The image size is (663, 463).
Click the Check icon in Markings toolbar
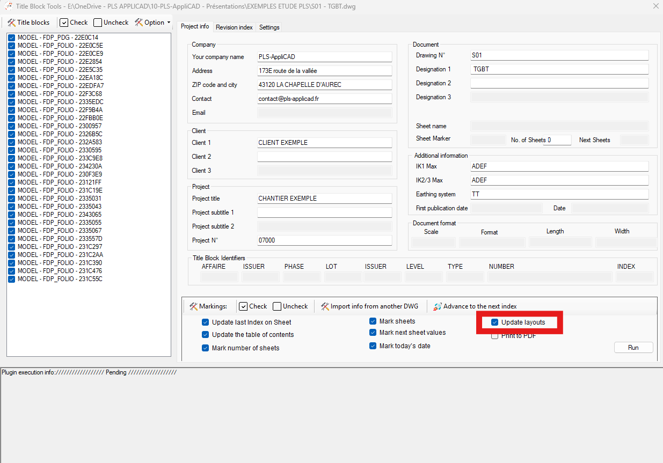point(243,306)
